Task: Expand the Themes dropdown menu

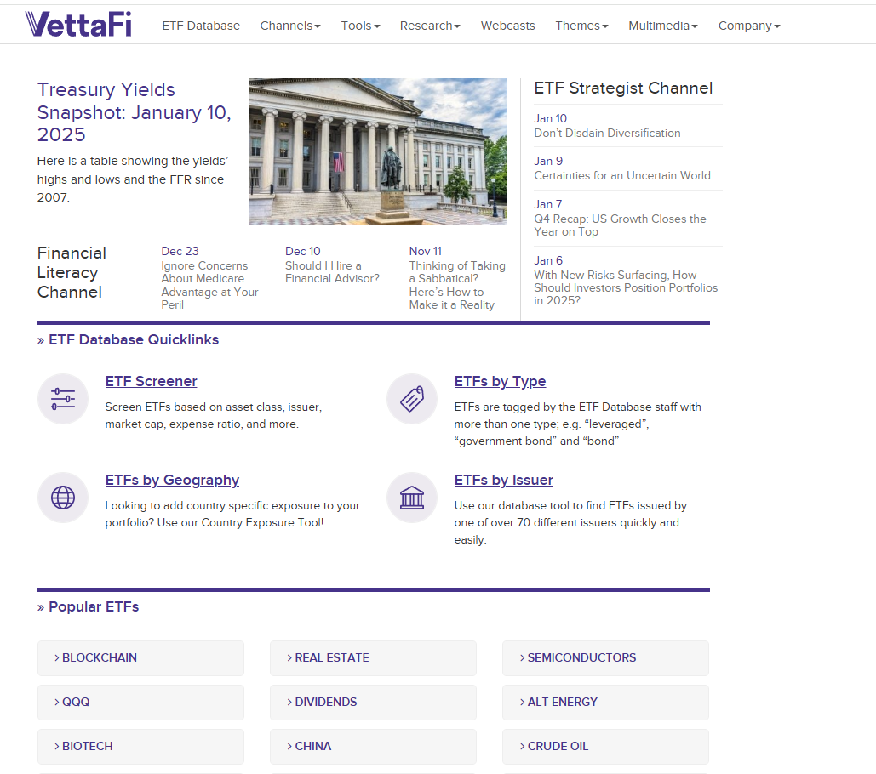Action: (x=581, y=26)
